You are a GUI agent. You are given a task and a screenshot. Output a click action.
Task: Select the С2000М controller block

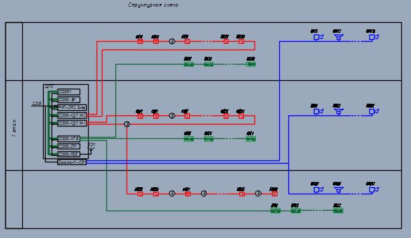[68, 92]
